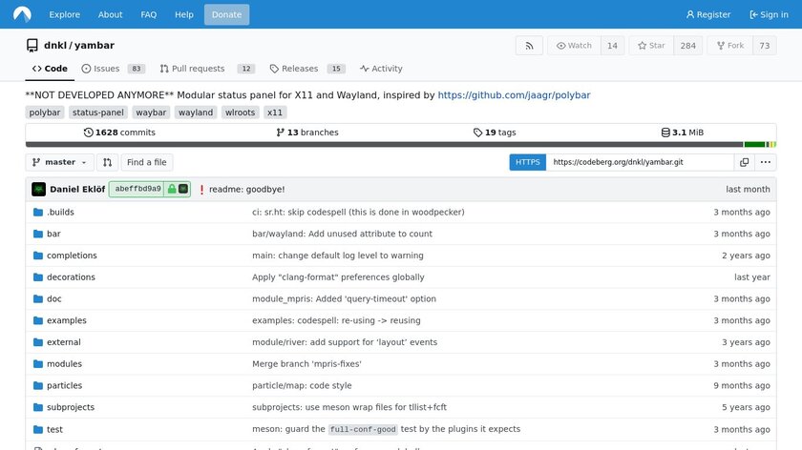The height and width of the screenshot is (450, 802).
Task: Click the forks count 73
Action: pos(765,46)
